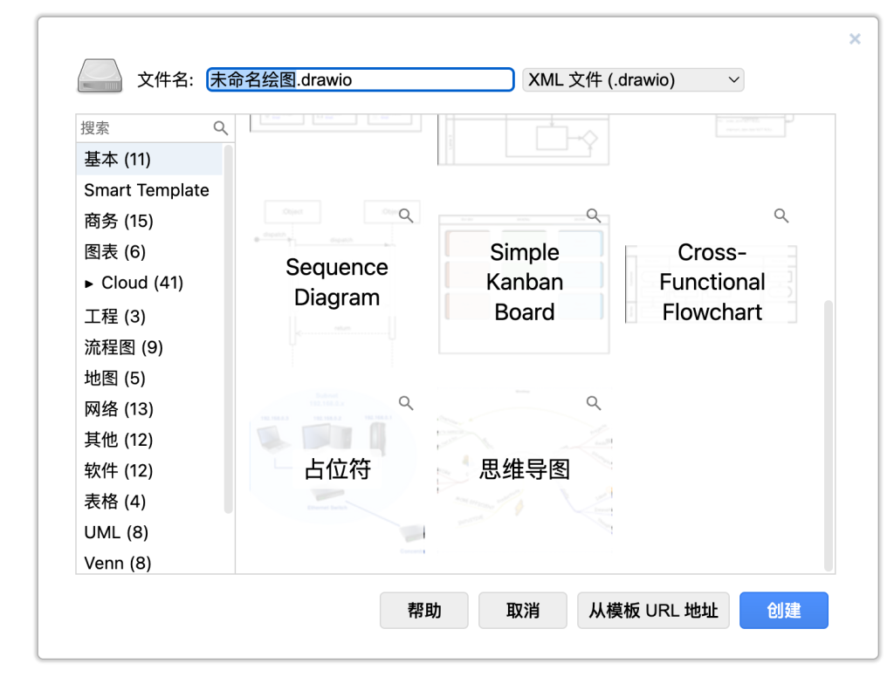Select the Cloud (41) category label

pyautogui.click(x=142, y=283)
